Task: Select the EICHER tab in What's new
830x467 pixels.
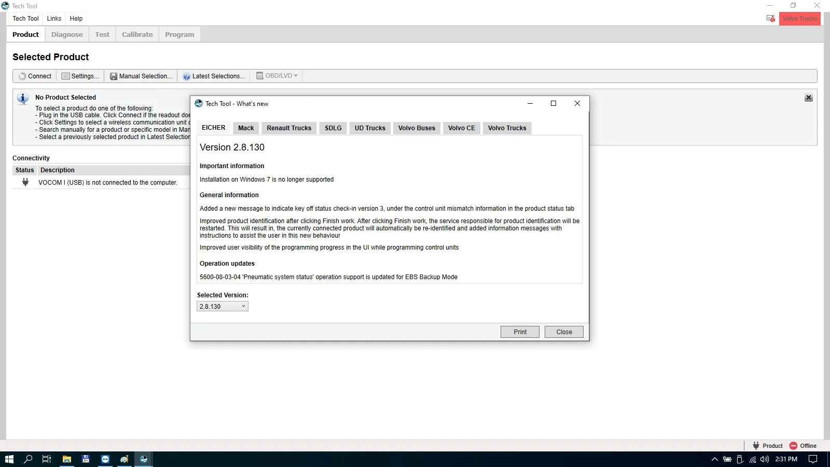Action: (x=214, y=128)
